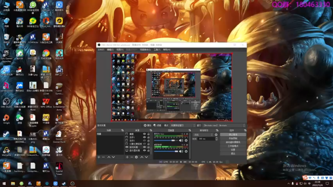Toggle visibility eye of 选手2 source
The height and width of the screenshot is (187, 333).
(x=144, y=140)
